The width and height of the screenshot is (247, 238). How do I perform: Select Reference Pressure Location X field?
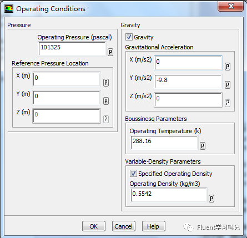(67, 79)
